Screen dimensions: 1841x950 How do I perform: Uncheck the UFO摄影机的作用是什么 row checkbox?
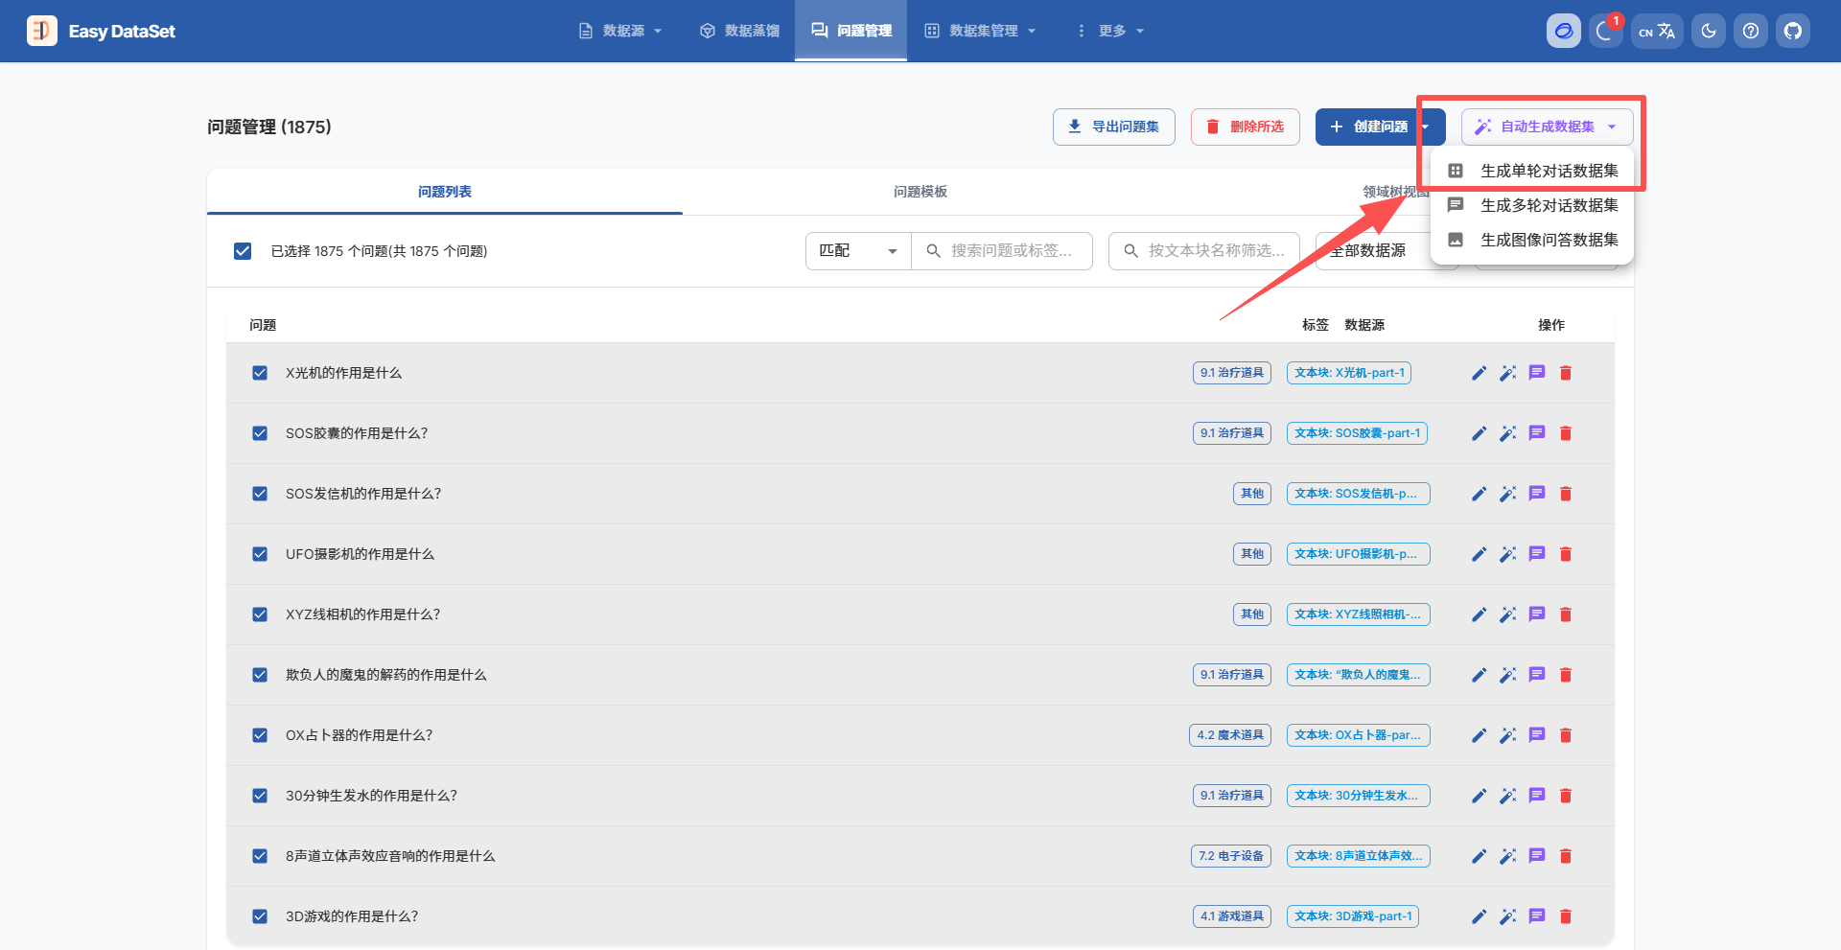(x=260, y=554)
